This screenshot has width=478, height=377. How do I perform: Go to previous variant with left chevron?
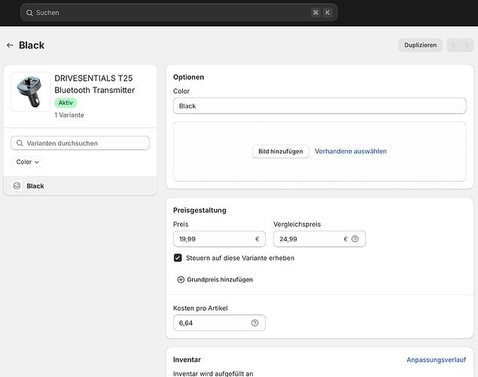(453, 45)
